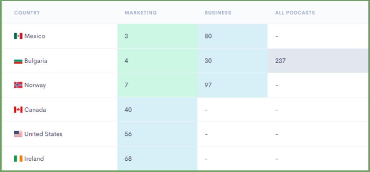370x172 pixels.
Task: Sort by the MARKETING column header
Action: pyautogui.click(x=141, y=13)
